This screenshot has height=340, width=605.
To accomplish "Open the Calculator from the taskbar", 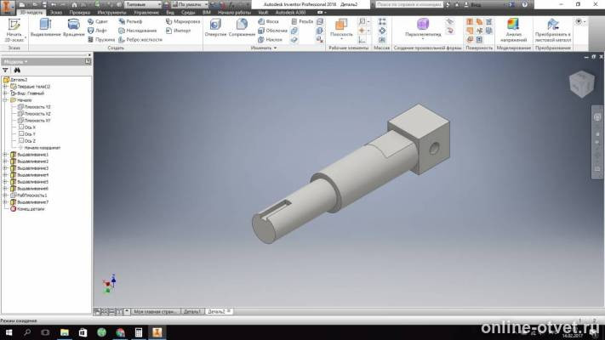I will click(x=139, y=332).
